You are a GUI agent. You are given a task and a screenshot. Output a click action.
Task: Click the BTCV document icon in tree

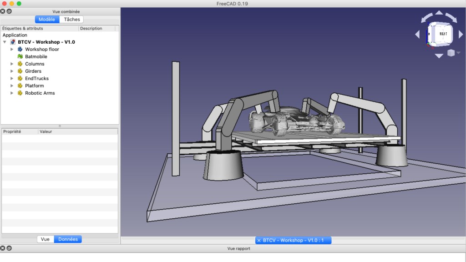(13, 42)
